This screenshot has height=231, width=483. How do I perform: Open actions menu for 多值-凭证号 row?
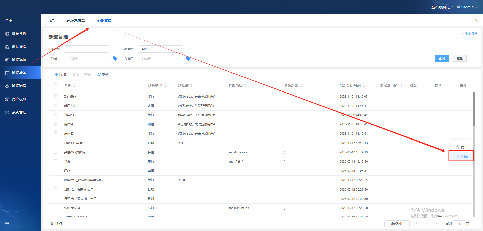click(x=462, y=208)
